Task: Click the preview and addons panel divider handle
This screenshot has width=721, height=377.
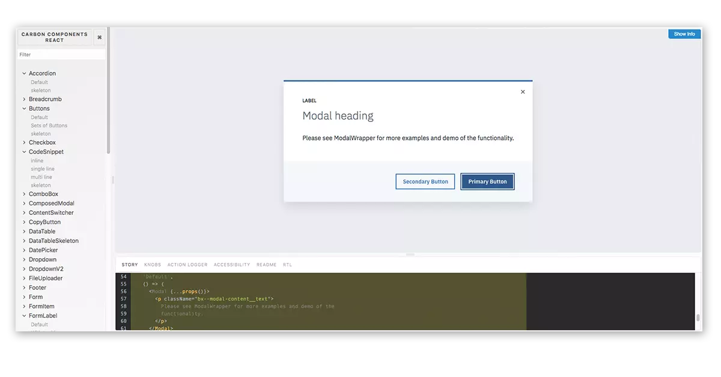Action: coord(410,255)
